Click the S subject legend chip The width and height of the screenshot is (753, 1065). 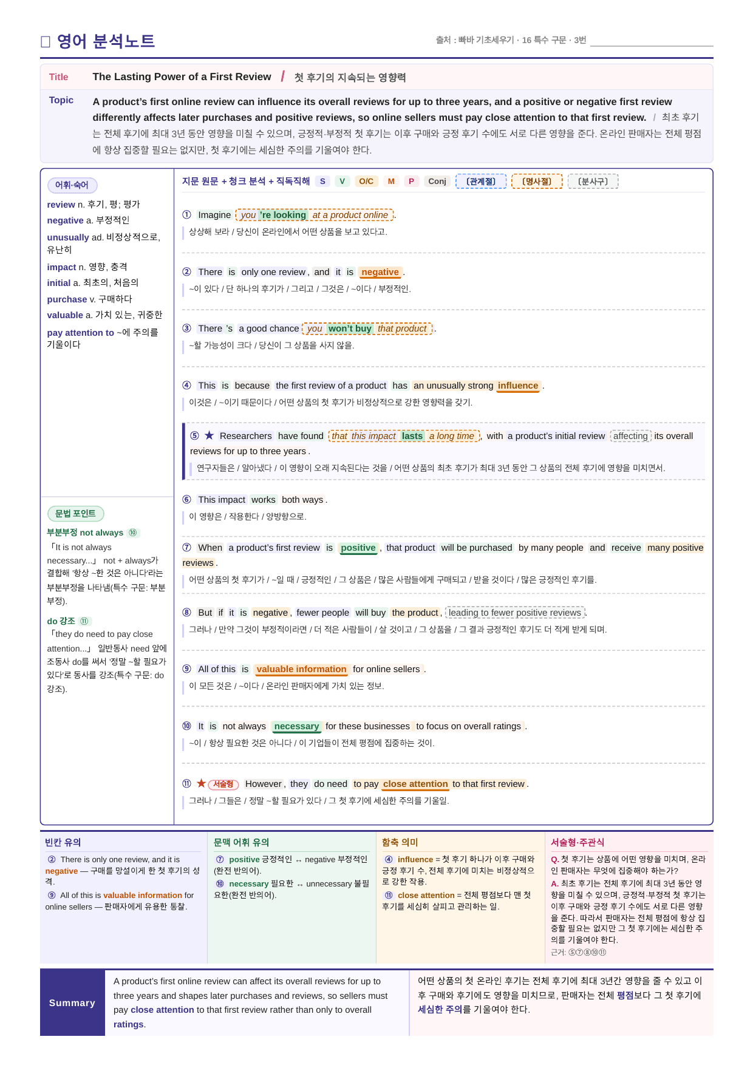tap(322, 181)
